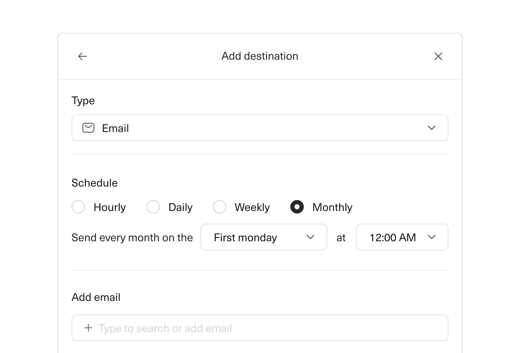The width and height of the screenshot is (520, 353).
Task: Switch the schedule to Weekly
Action: [220, 207]
